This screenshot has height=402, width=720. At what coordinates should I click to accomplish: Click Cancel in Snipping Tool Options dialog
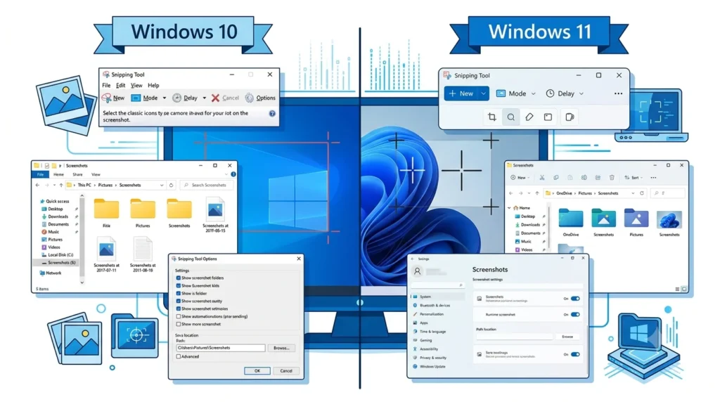286,371
